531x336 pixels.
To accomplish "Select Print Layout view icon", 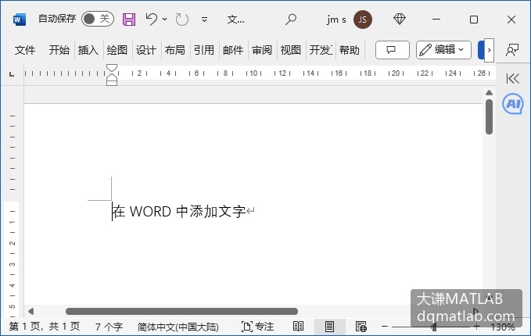I will click(329, 327).
